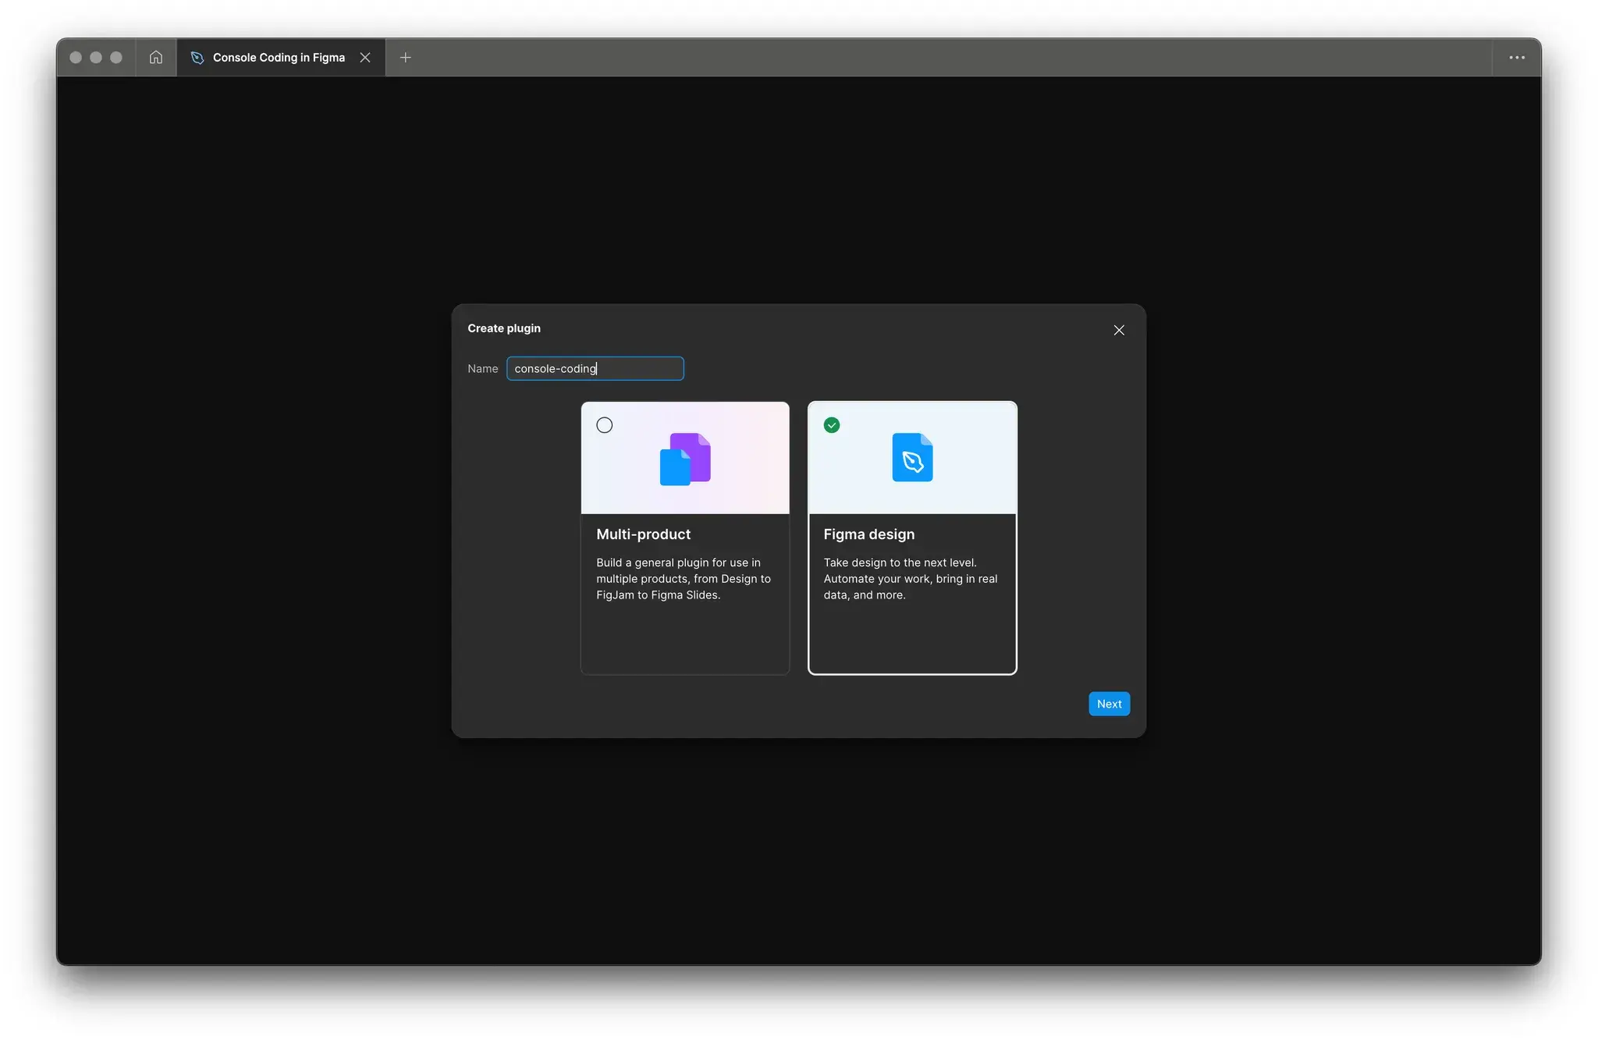1598x1040 pixels.
Task: Close the Create plugin dialog
Action: pyautogui.click(x=1118, y=330)
